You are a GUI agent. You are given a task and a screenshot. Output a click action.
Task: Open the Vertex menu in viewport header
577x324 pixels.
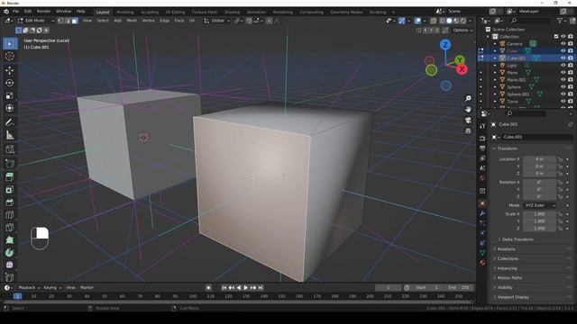click(148, 21)
